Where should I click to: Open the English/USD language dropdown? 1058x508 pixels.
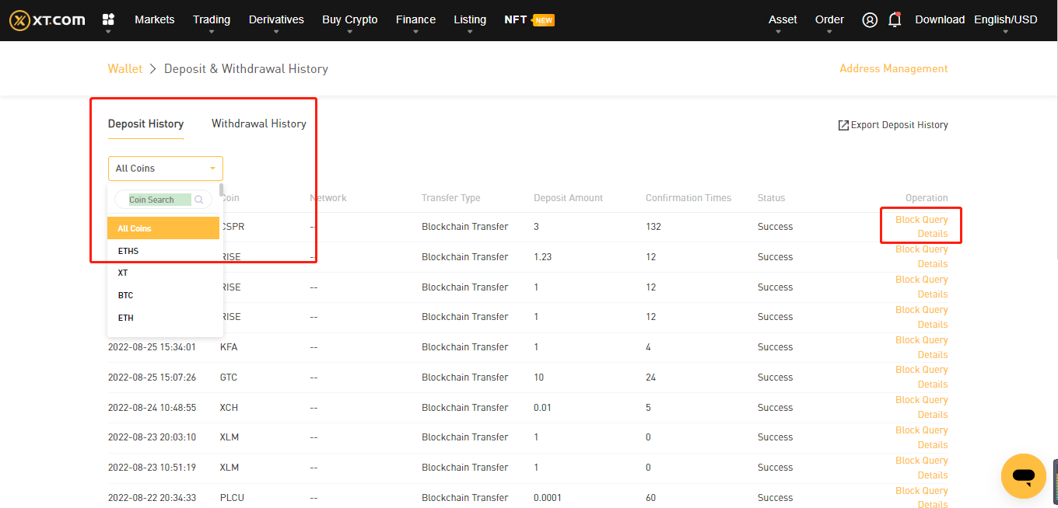click(1005, 20)
